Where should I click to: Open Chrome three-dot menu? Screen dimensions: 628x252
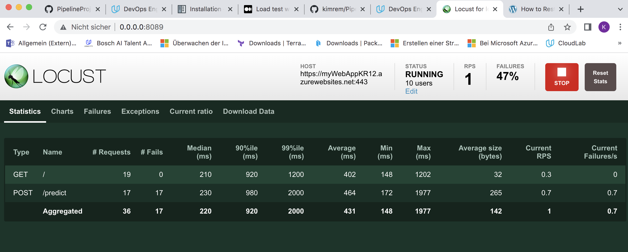coord(620,27)
